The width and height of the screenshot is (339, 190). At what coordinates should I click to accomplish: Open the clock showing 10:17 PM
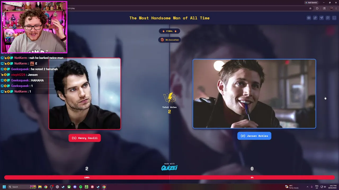[x=333, y=187]
